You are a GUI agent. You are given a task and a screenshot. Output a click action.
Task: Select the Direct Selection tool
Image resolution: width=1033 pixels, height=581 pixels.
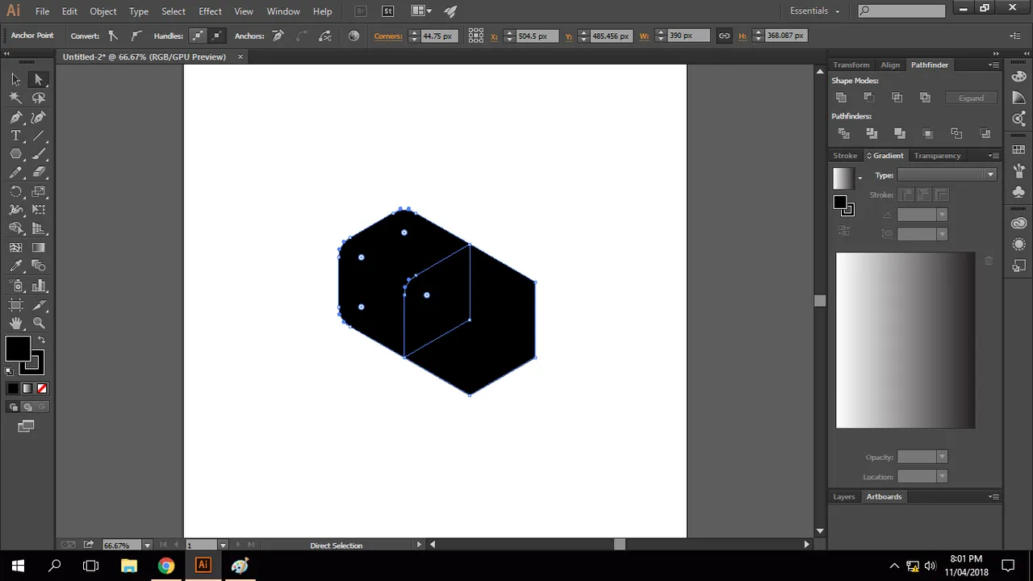[38, 79]
